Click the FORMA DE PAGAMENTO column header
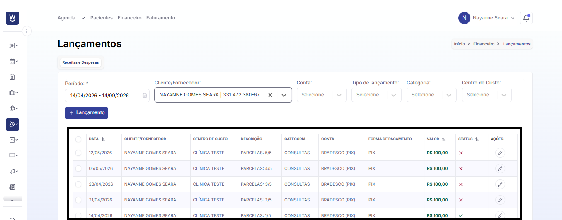562x220 pixels. (x=390, y=139)
